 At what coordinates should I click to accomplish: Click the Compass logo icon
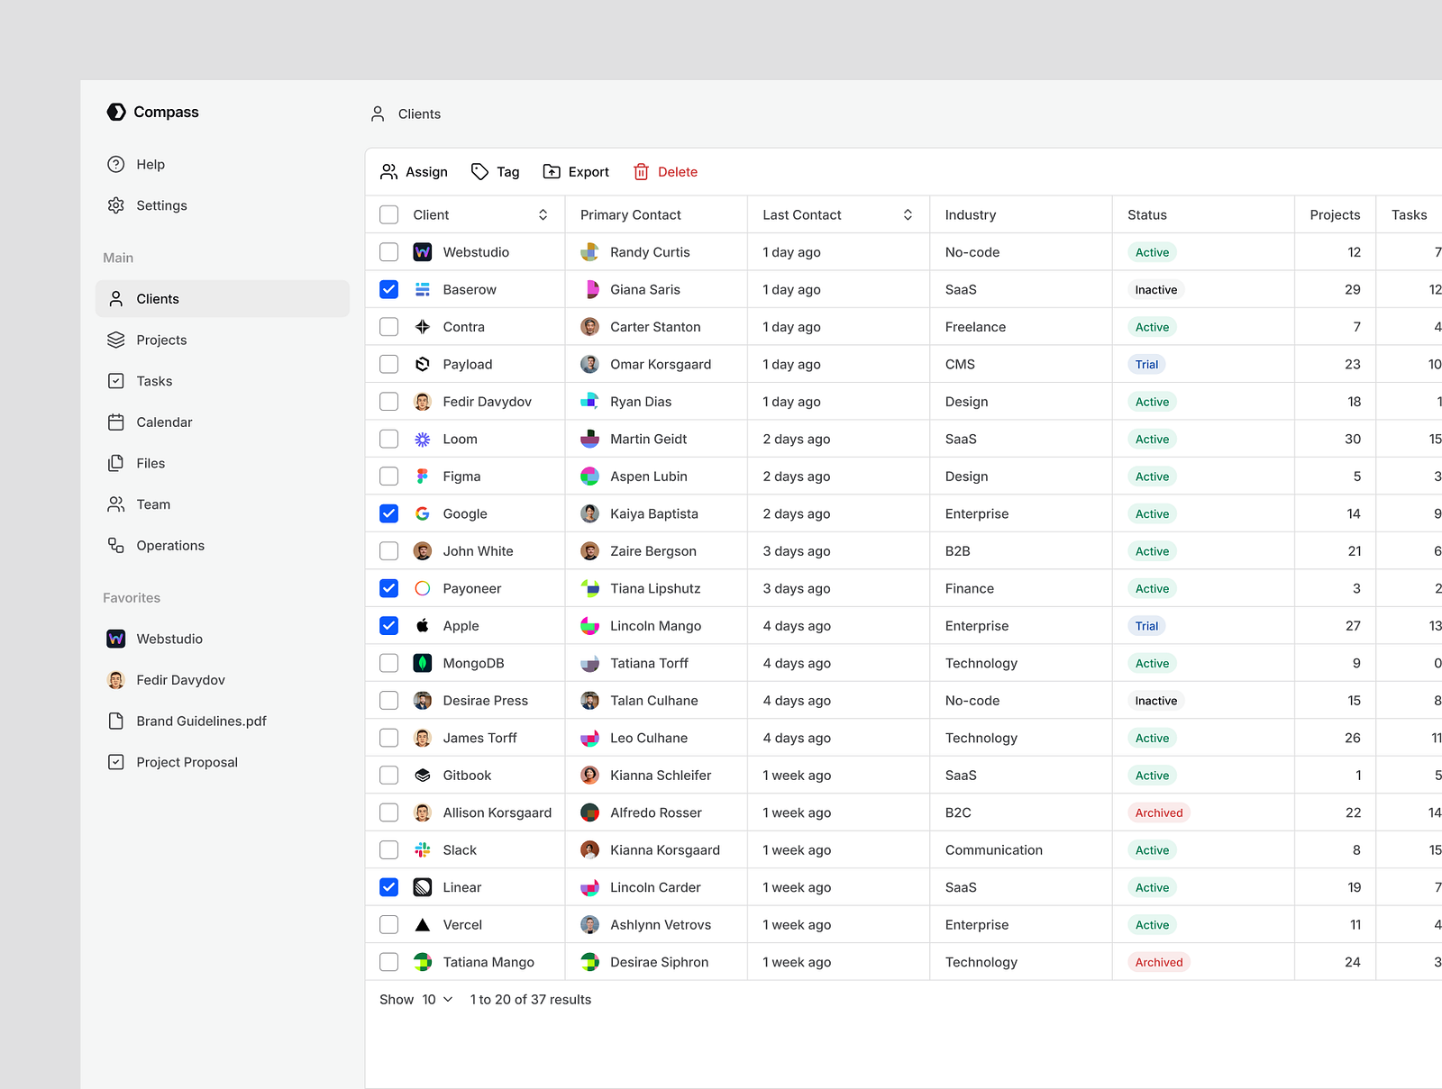[x=116, y=112]
